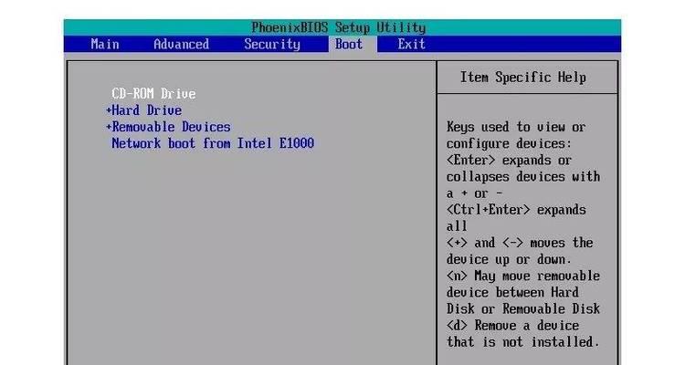The height and width of the screenshot is (365, 685).
Task: Click the 'configure devices:' help line
Action: (509, 143)
